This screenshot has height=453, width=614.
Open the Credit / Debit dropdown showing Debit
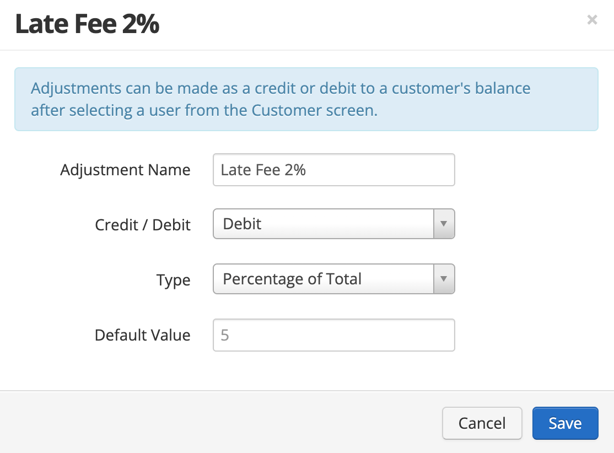tap(333, 224)
